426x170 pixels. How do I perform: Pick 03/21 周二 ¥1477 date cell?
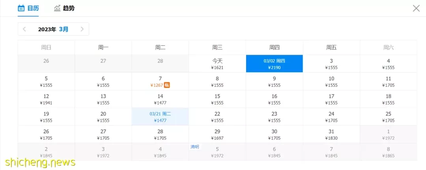pos(160,117)
